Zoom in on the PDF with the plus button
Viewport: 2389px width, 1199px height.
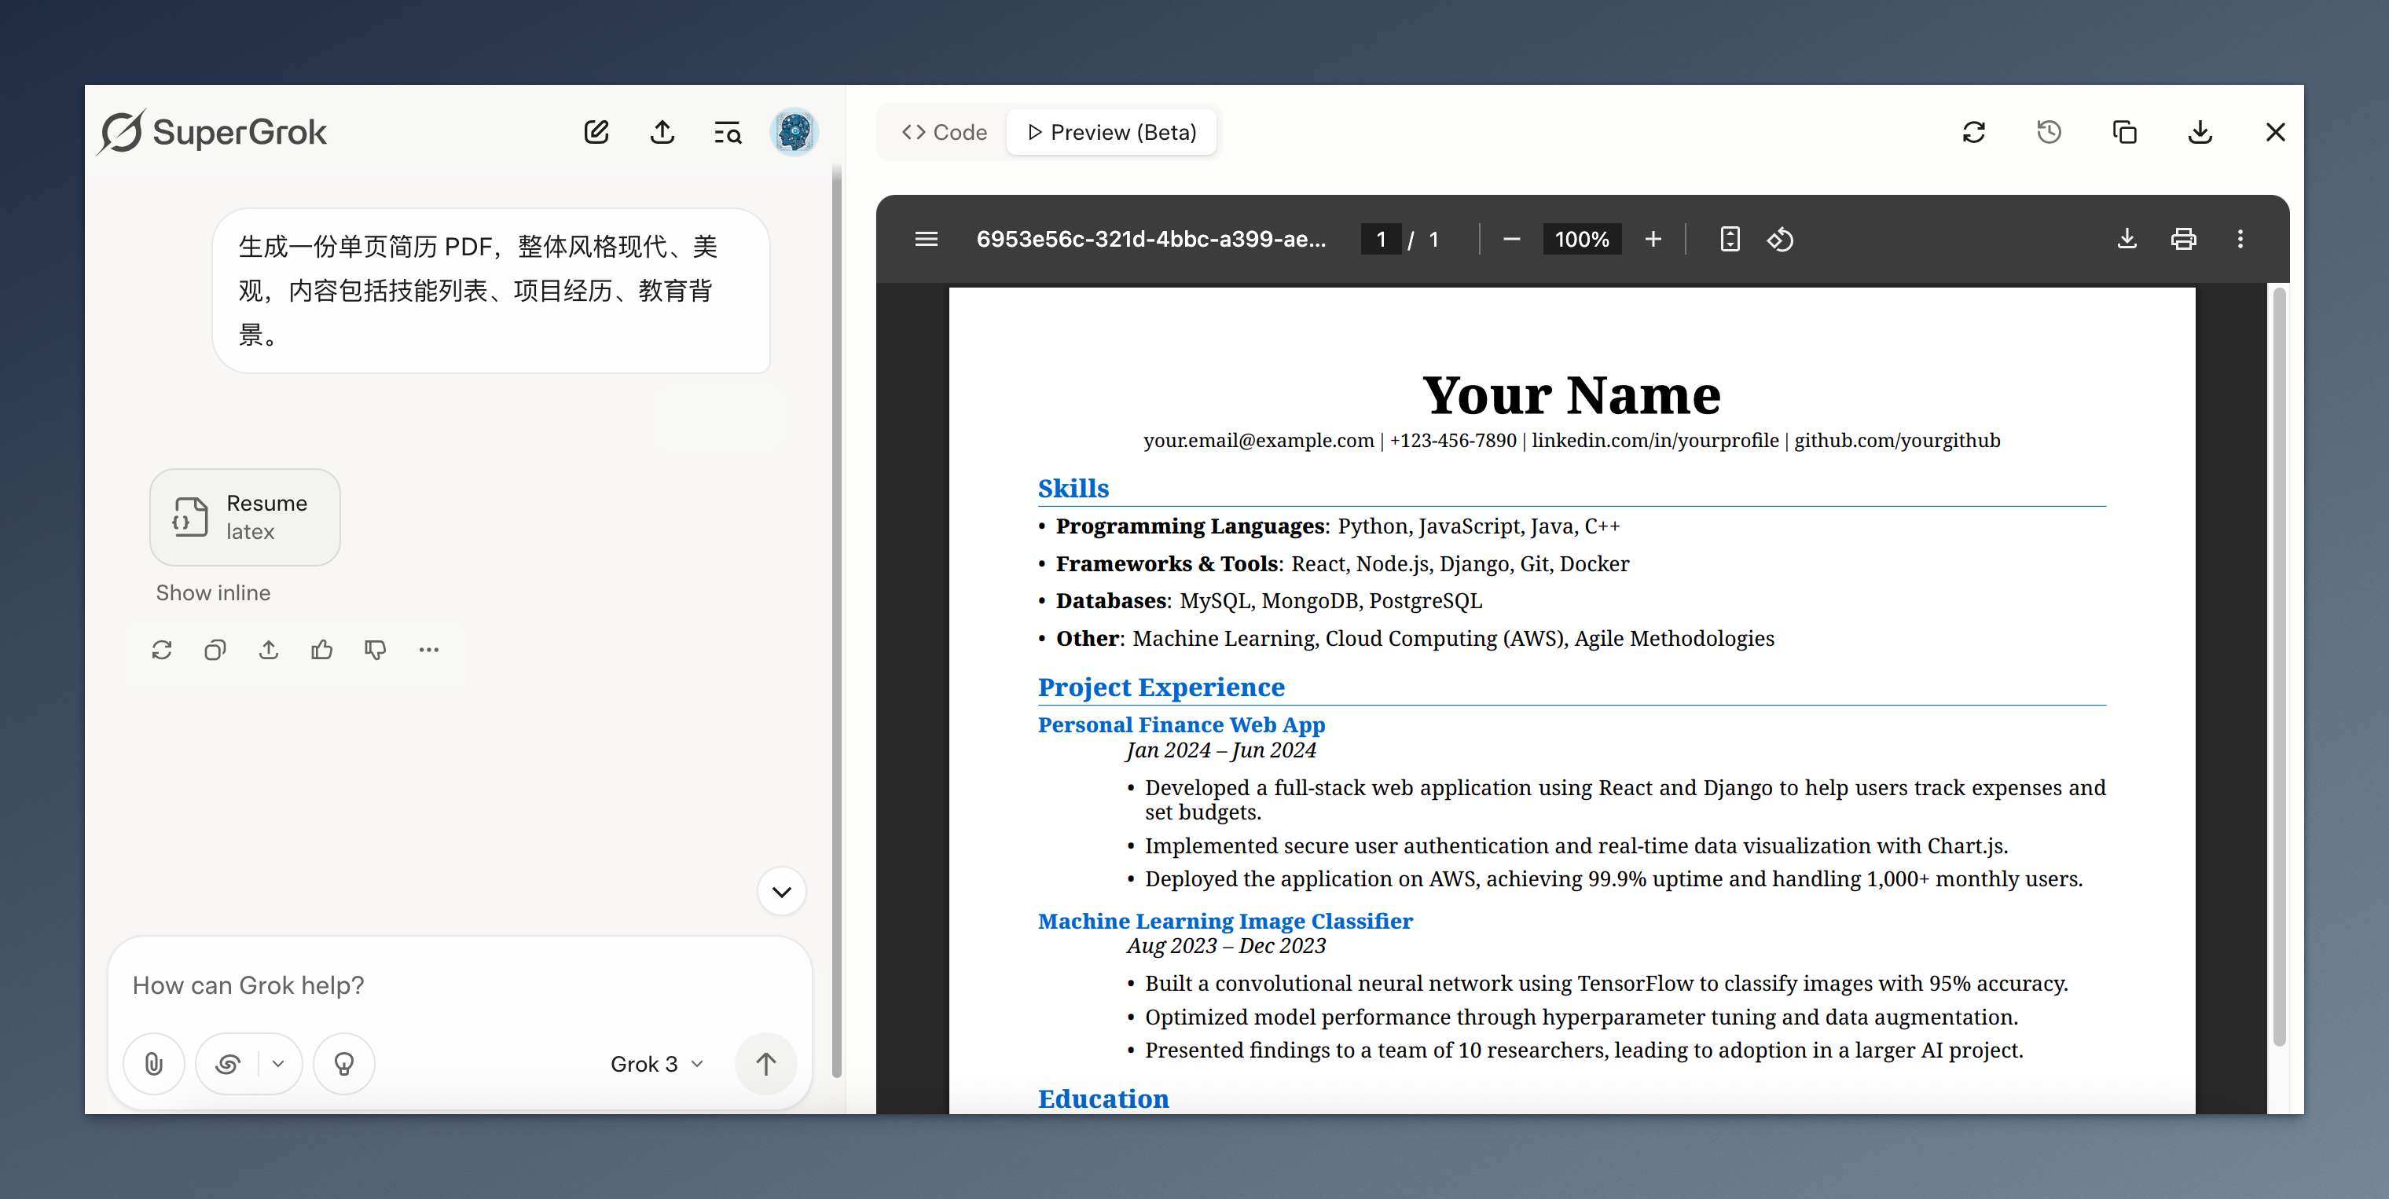(x=1653, y=239)
